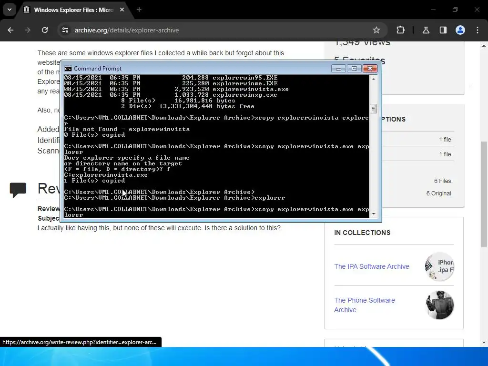The image size is (488, 366).
Task: Close the Windows Explorer Files tab
Action: (122, 10)
